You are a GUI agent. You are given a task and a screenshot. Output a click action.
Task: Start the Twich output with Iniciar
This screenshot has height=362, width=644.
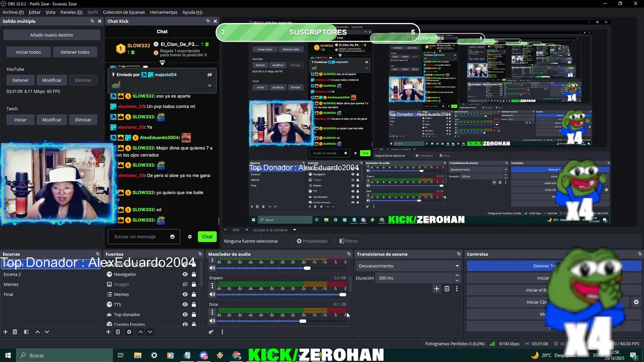[21, 120]
